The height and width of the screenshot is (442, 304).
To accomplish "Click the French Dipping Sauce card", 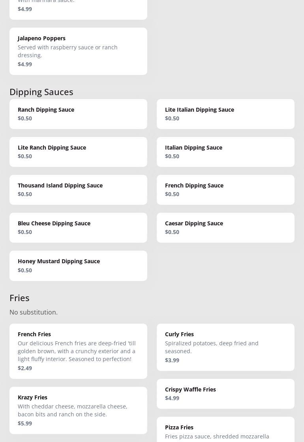I will click(x=225, y=189).
